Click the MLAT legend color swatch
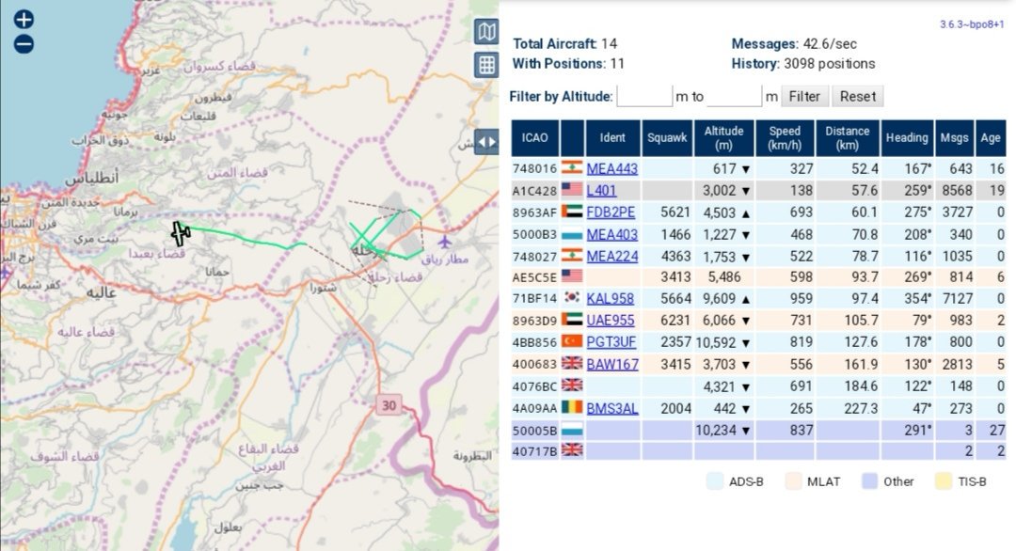Screen dimensions: 1016x551 (x=793, y=481)
